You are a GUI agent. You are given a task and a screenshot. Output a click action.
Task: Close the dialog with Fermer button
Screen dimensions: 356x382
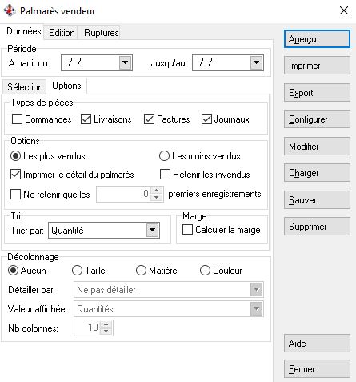pos(317,369)
